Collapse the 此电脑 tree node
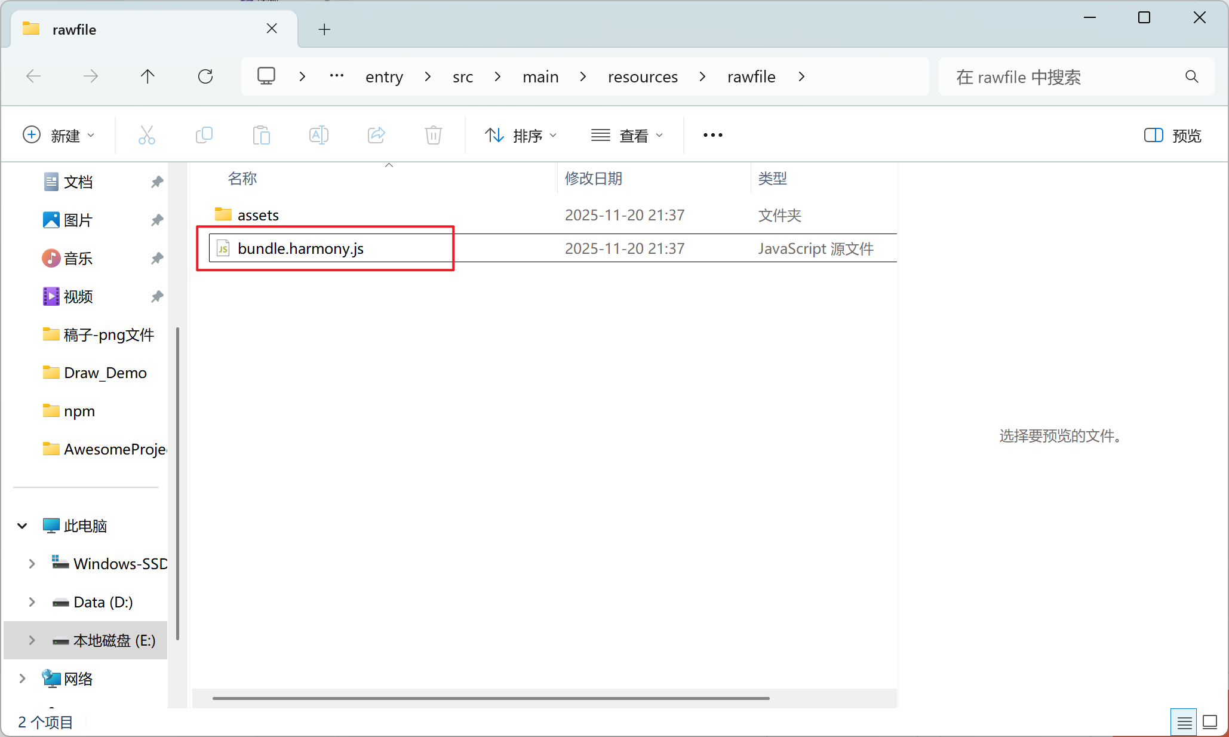 [x=22, y=526]
